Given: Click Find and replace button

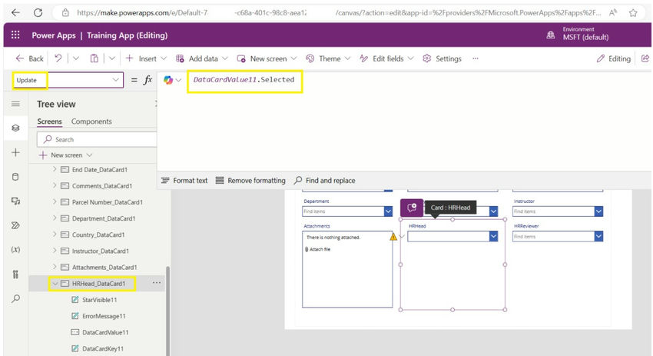Looking at the screenshot, I should click(324, 181).
